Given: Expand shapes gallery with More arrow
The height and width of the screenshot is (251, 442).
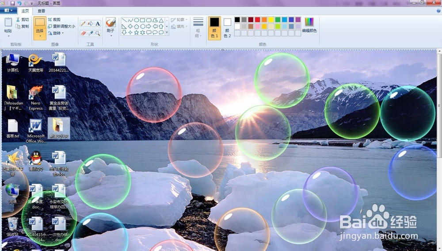Looking at the screenshot, I should 167,33.
